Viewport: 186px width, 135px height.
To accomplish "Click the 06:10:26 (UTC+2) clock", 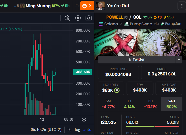I will click(46, 130).
